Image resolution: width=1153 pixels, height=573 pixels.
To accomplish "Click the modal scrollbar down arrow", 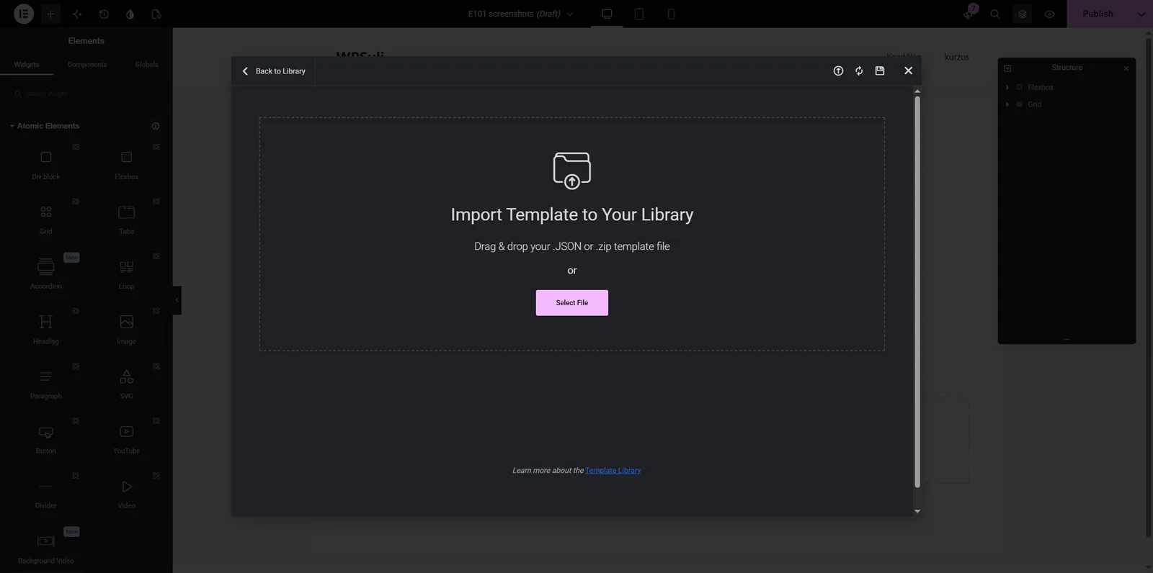I will 917,511.
